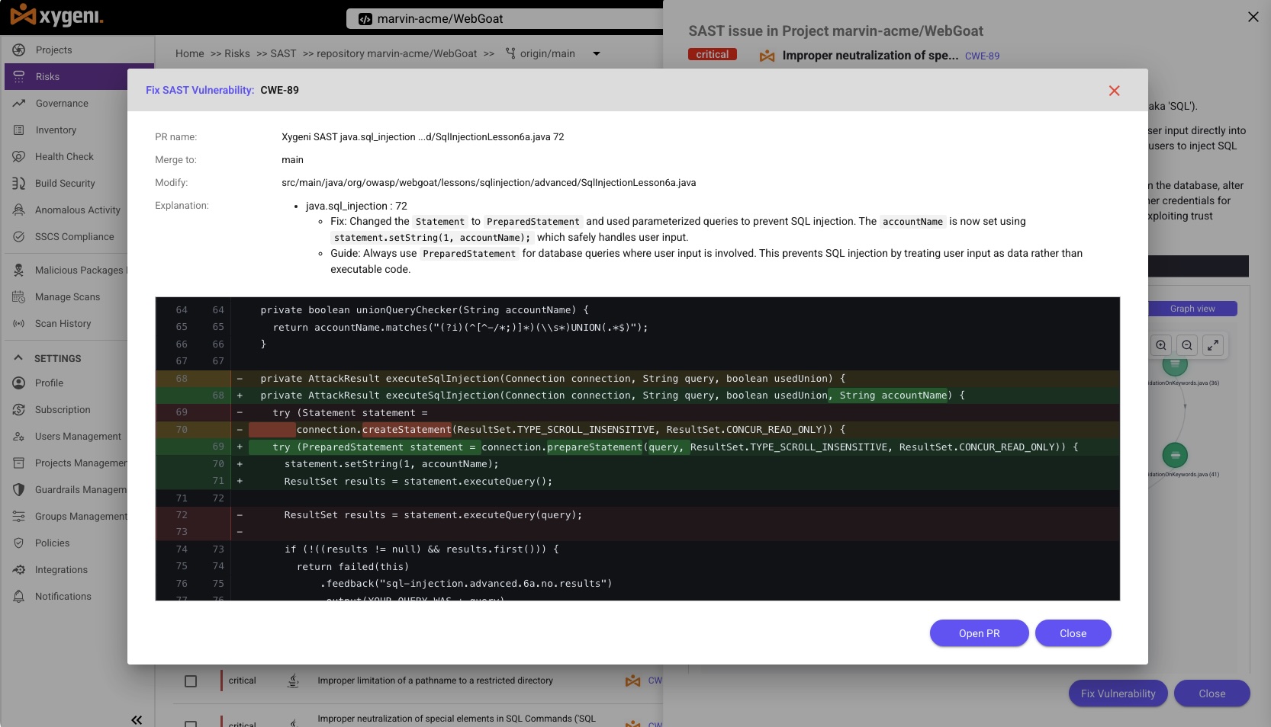Close the SAST issue side panel with X
Screen dimensions: 1271x727
pos(1253,17)
